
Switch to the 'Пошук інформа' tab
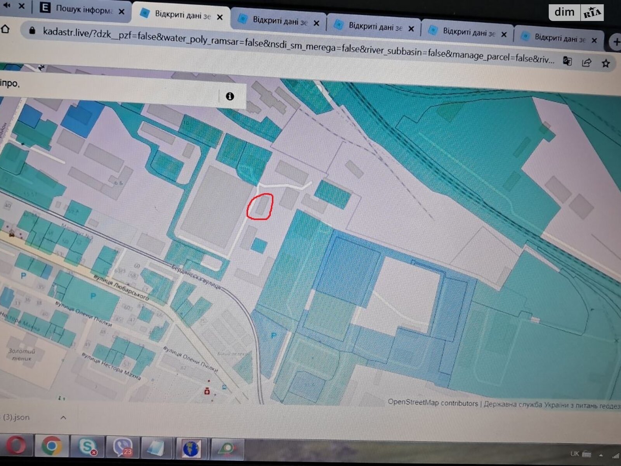tap(83, 9)
